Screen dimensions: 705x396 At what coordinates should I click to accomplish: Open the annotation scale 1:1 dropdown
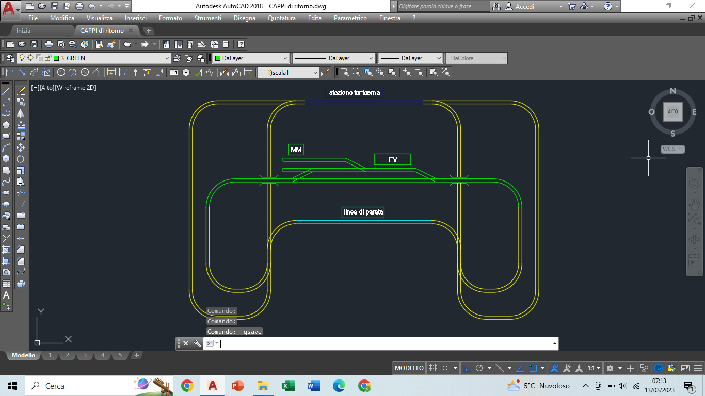click(594, 368)
